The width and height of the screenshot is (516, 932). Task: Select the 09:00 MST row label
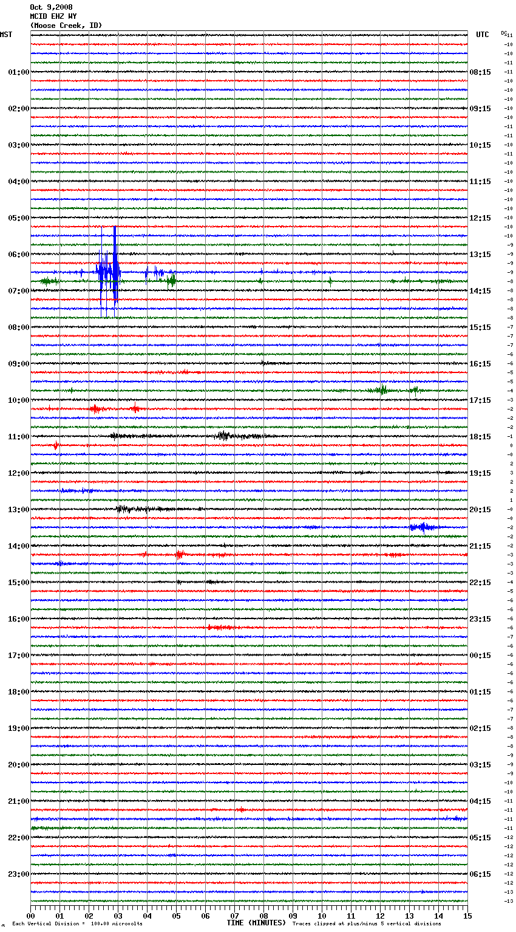[x=19, y=364]
